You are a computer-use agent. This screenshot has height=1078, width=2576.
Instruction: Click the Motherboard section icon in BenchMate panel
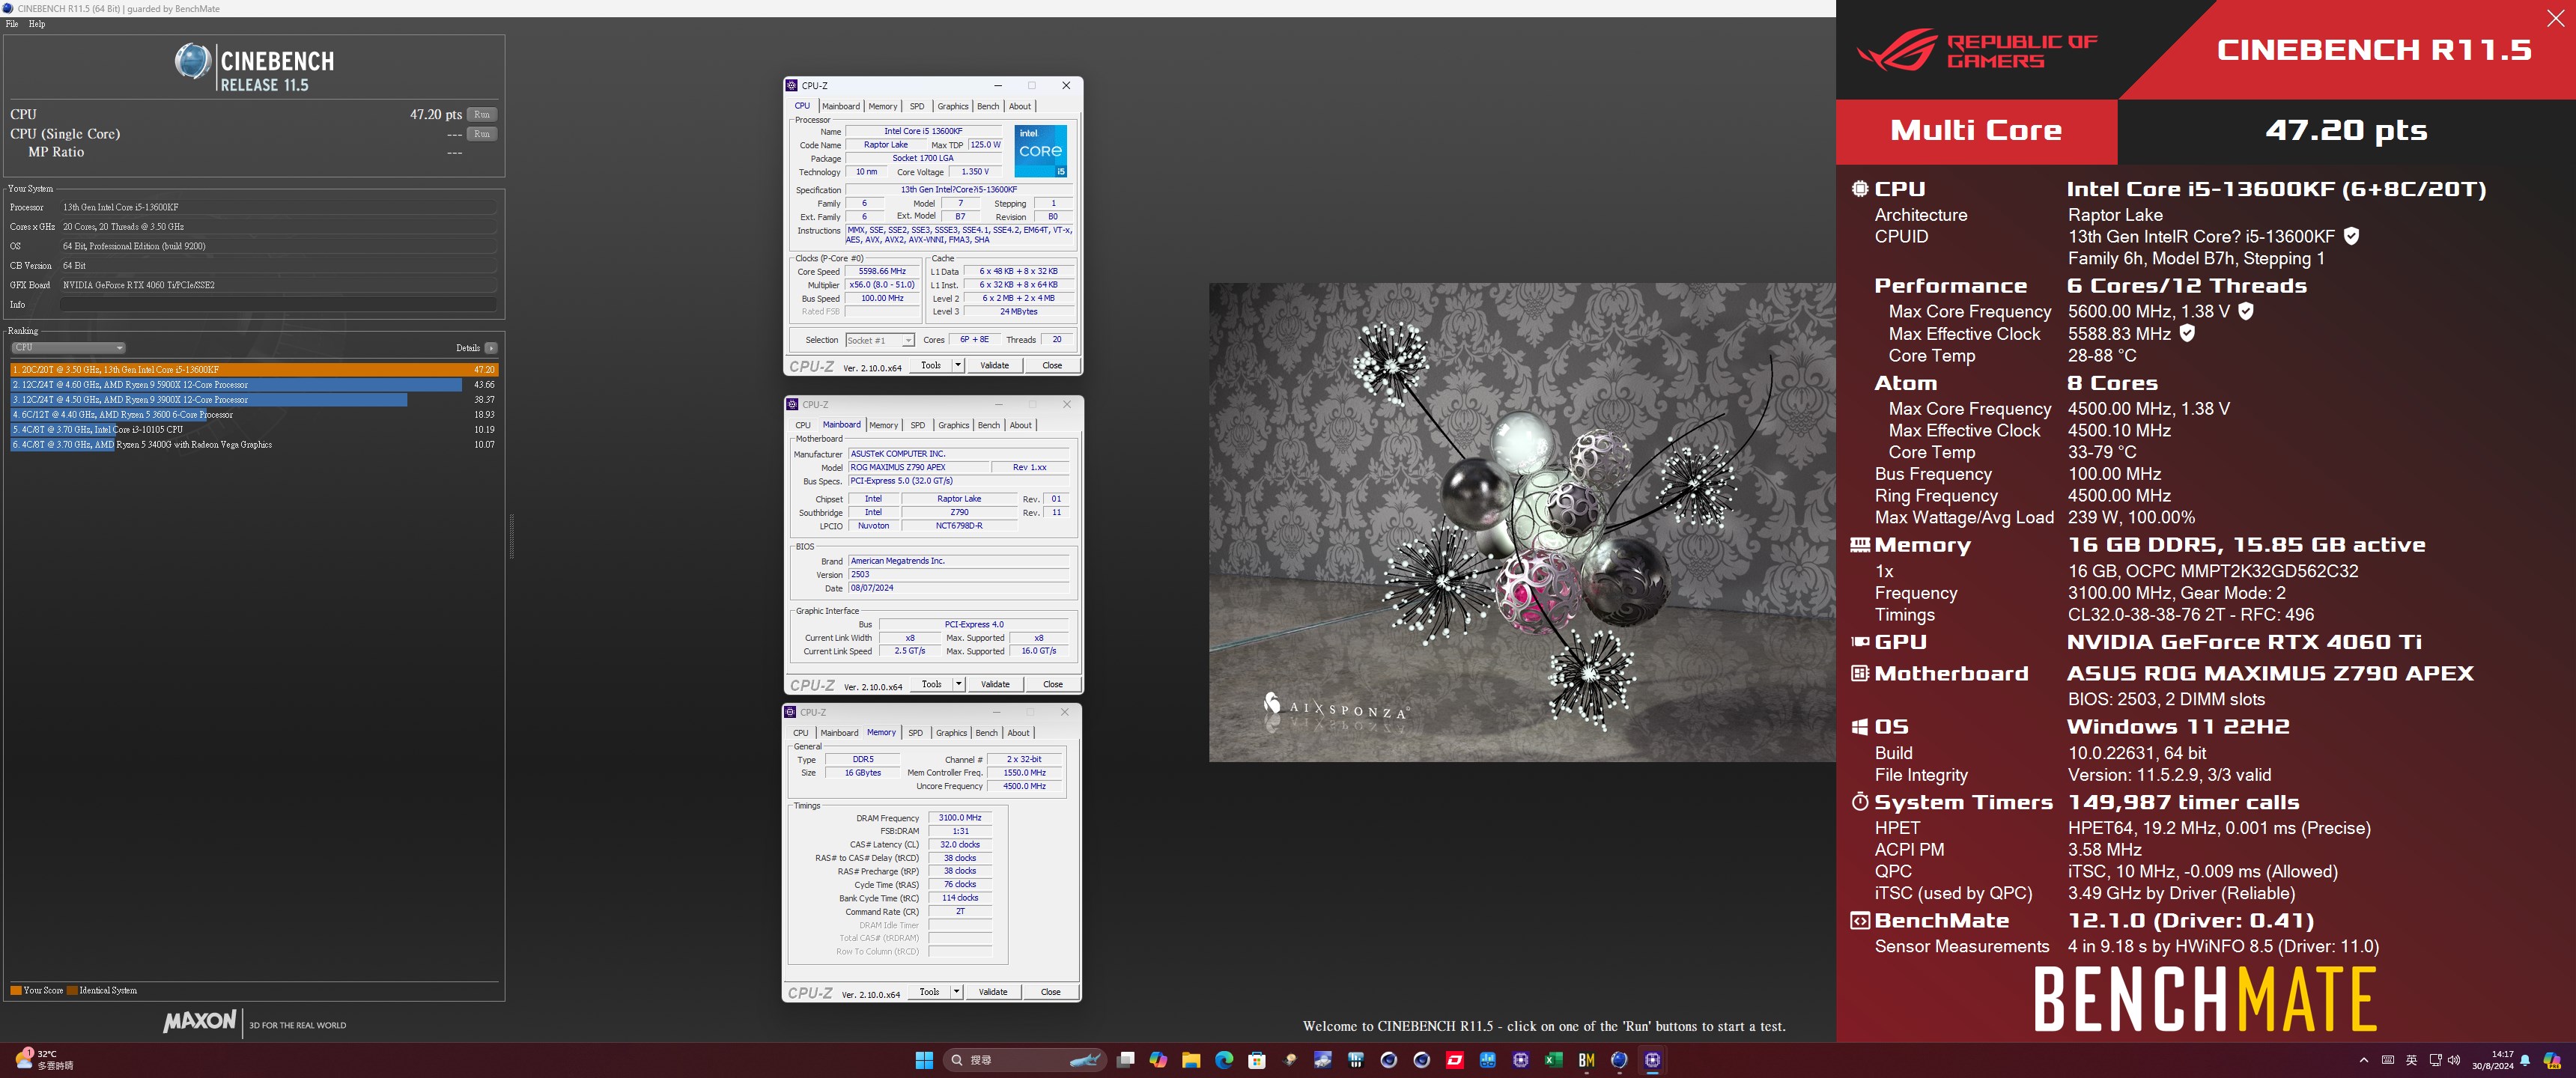[x=1860, y=673]
